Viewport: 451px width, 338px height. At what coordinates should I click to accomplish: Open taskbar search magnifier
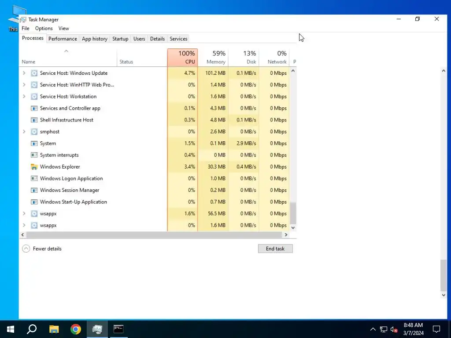click(32, 329)
